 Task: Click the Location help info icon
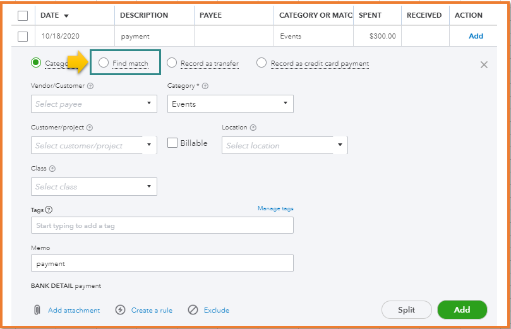(x=253, y=128)
